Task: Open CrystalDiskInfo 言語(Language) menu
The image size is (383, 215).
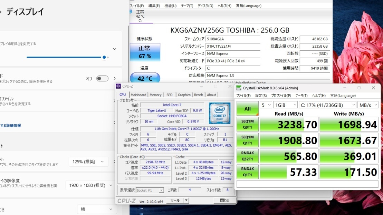Action: [x=248, y=6]
